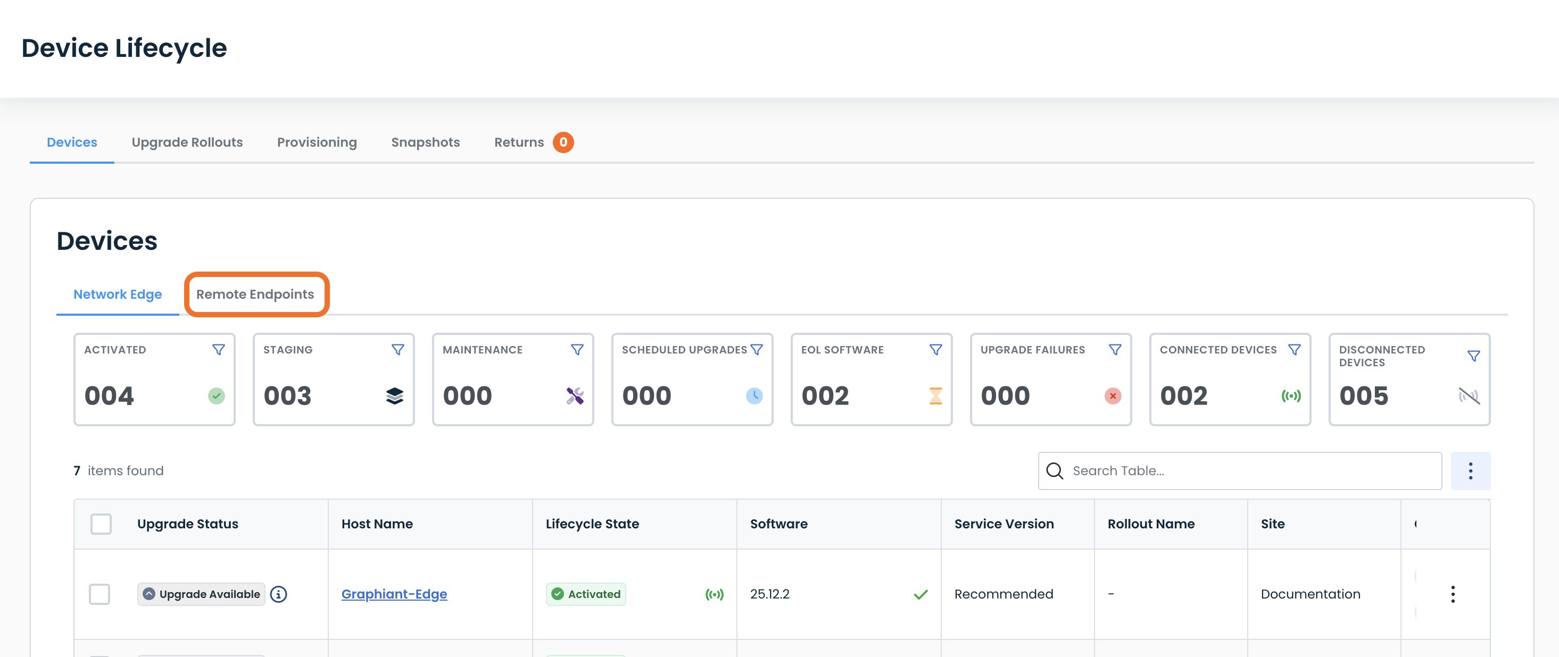Screen dimensions: 1559x657
Task: Sort by Rollout Name column header
Action: (x=1151, y=524)
